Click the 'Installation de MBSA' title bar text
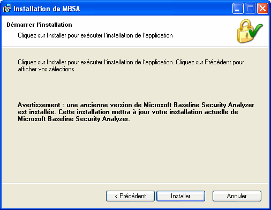 47,9
